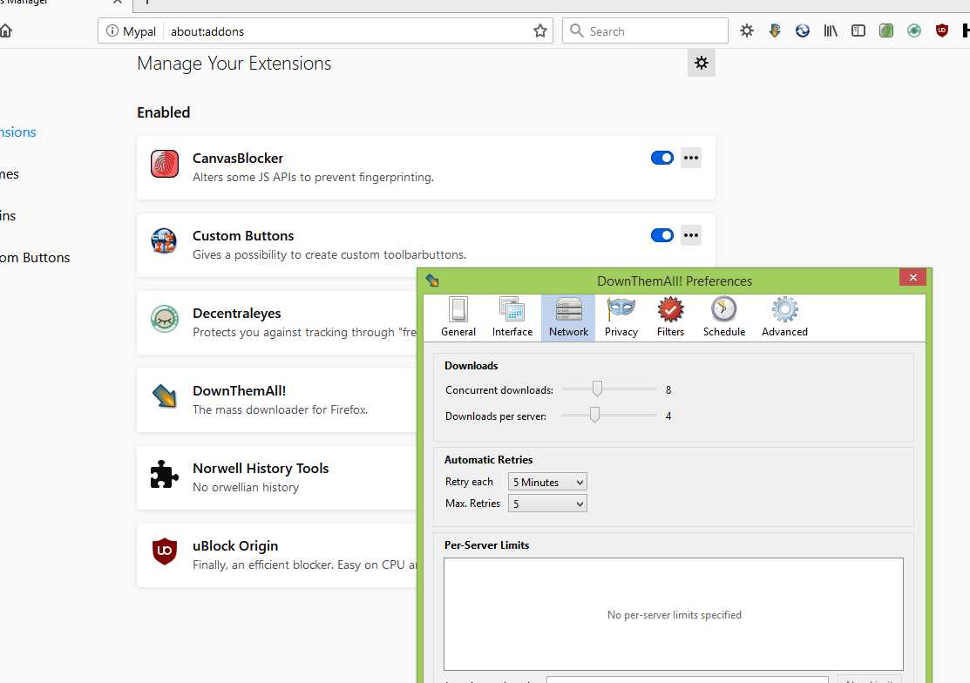
Task: Close the Add-ons Manager tab
Action: 118,2
